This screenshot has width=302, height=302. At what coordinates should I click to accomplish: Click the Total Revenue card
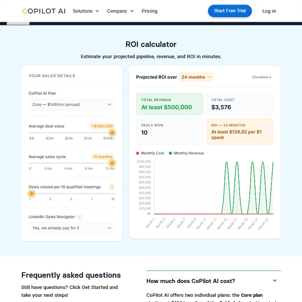pos(170,104)
